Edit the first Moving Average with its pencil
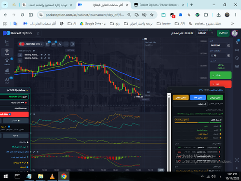The width and height of the screenshot is (241, 181). click(x=45, y=55)
